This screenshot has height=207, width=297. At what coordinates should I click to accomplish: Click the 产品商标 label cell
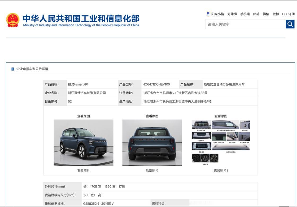[x=55, y=84]
